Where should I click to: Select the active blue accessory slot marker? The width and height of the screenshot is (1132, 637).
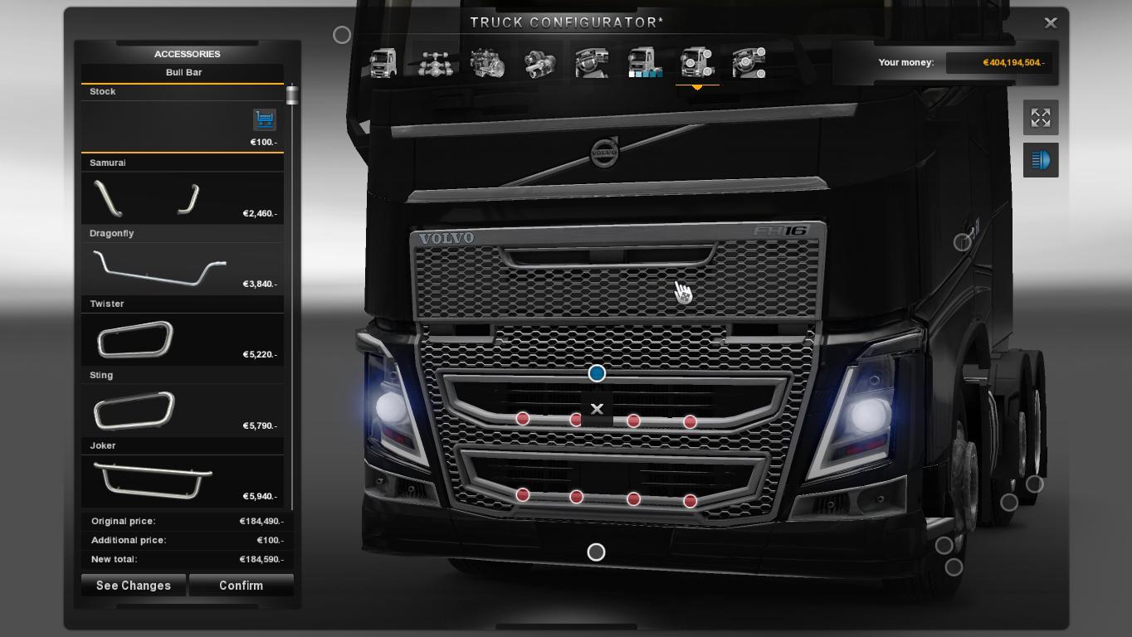597,373
